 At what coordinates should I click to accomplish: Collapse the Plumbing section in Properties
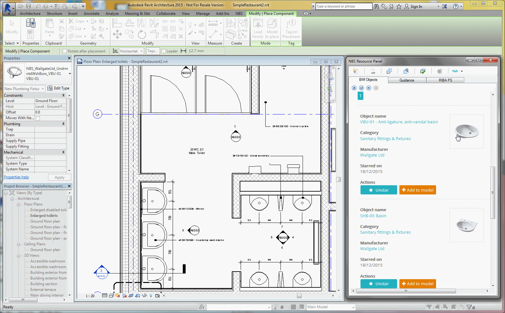click(63, 124)
